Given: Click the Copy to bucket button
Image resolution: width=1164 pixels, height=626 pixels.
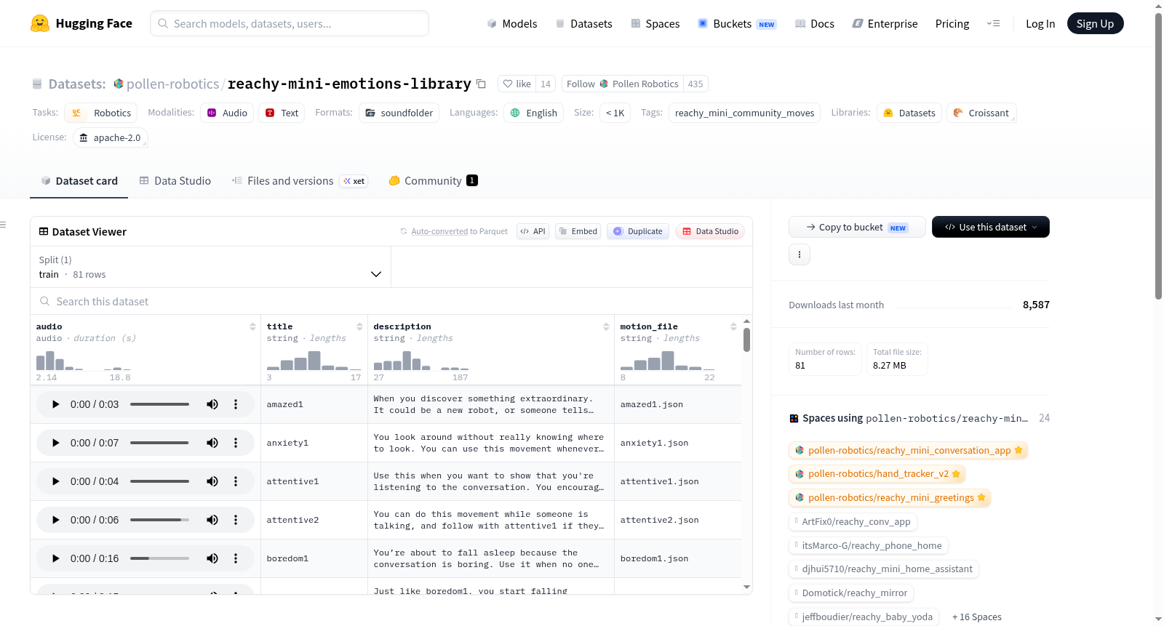Looking at the screenshot, I should pyautogui.click(x=857, y=227).
